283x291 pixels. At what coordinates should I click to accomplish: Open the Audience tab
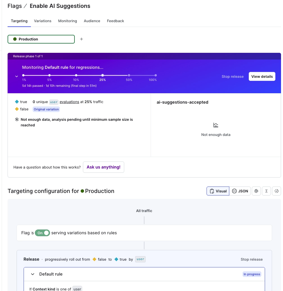point(92,21)
